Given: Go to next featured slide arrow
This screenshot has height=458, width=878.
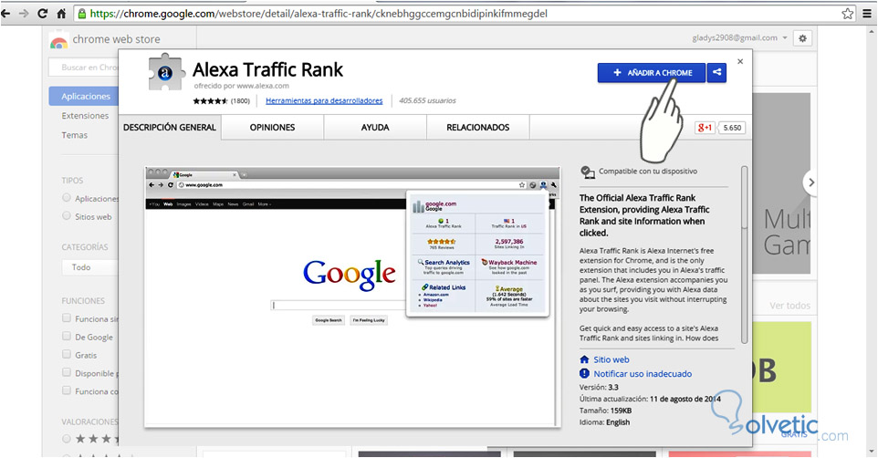Looking at the screenshot, I should pyautogui.click(x=810, y=182).
